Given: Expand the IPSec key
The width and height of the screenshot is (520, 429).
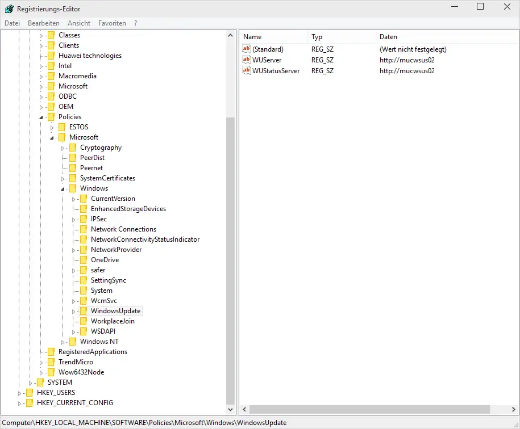Looking at the screenshot, I should 74,220.
